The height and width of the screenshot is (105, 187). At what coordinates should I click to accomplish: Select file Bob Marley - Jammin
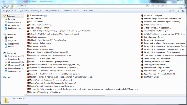(37, 46)
